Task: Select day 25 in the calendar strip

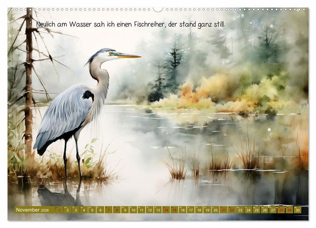Action: tap(256, 210)
